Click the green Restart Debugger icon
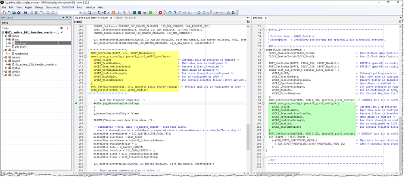The height and width of the screenshot is (177, 404). pos(155,13)
